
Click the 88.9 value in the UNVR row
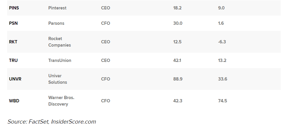click(177, 79)
